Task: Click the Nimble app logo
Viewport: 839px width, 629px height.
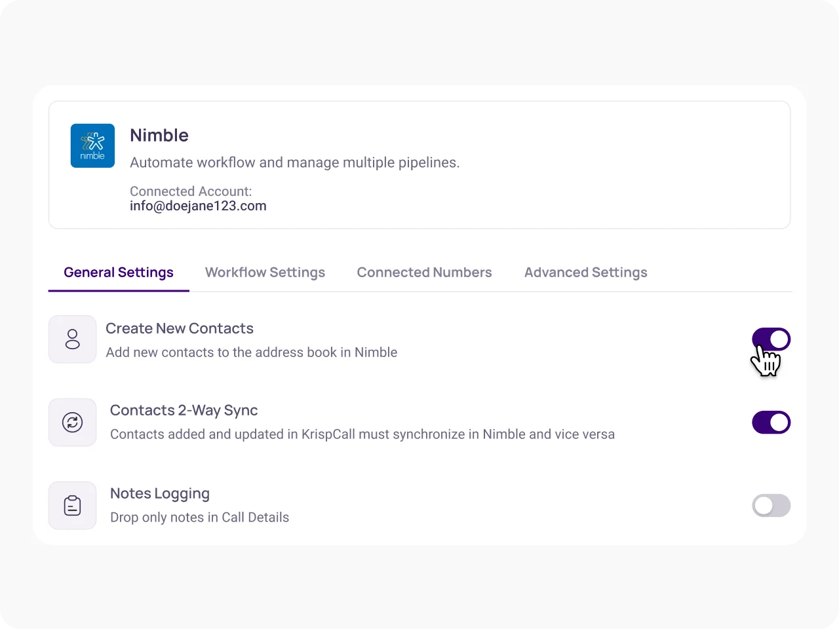Action: pos(92,145)
